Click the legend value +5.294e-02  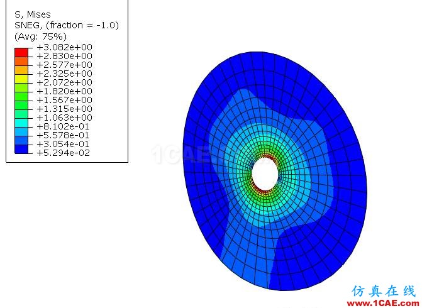point(63,153)
